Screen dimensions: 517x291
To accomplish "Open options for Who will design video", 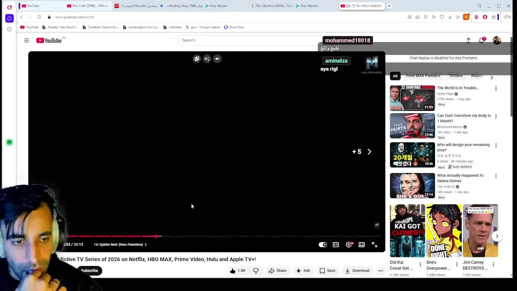I will [496, 145].
